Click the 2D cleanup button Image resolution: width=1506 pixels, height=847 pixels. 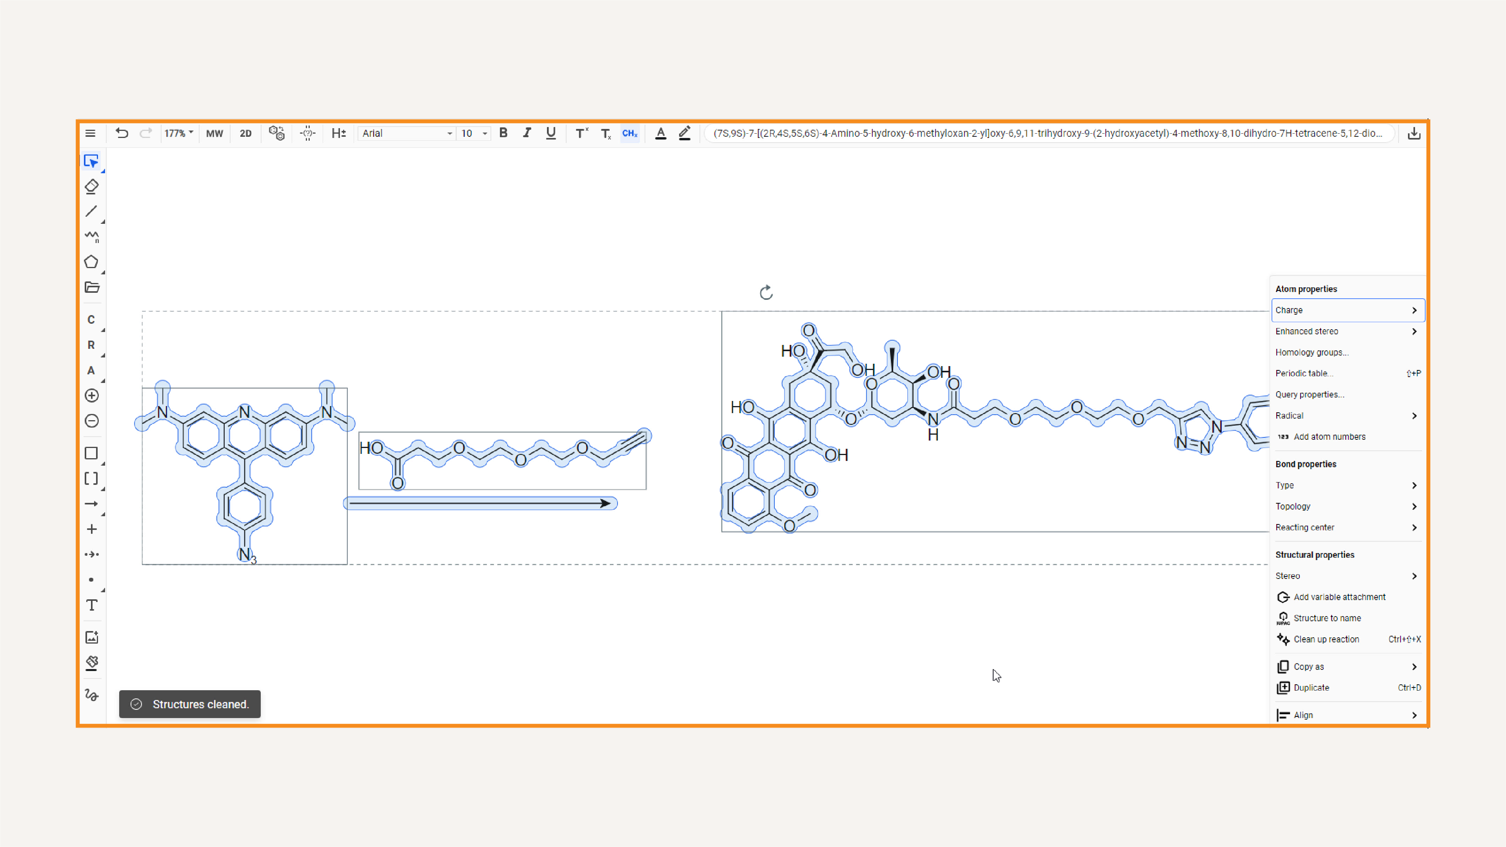click(245, 133)
